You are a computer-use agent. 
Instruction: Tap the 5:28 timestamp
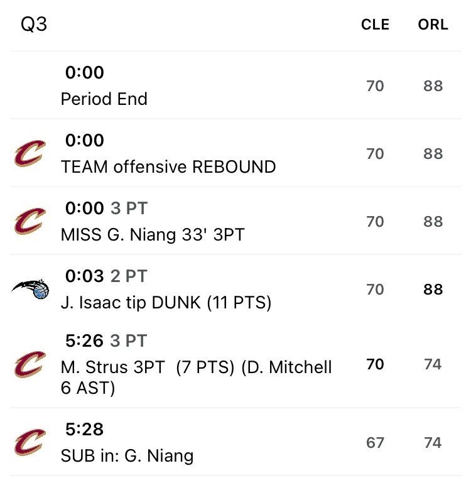[x=85, y=430]
